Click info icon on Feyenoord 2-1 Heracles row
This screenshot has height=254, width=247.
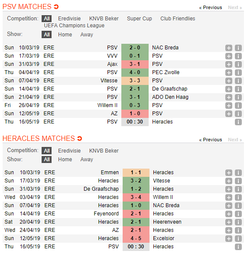pyautogui.click(x=238, y=214)
